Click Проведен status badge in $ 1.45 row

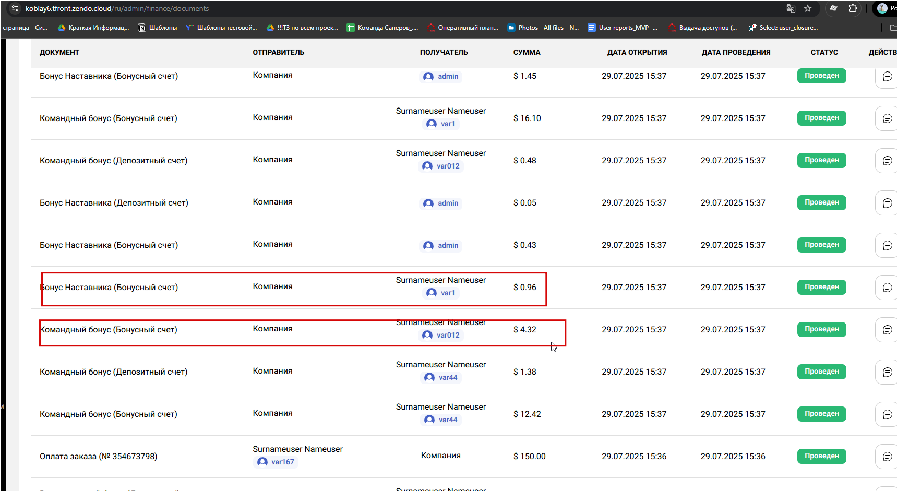click(x=821, y=76)
